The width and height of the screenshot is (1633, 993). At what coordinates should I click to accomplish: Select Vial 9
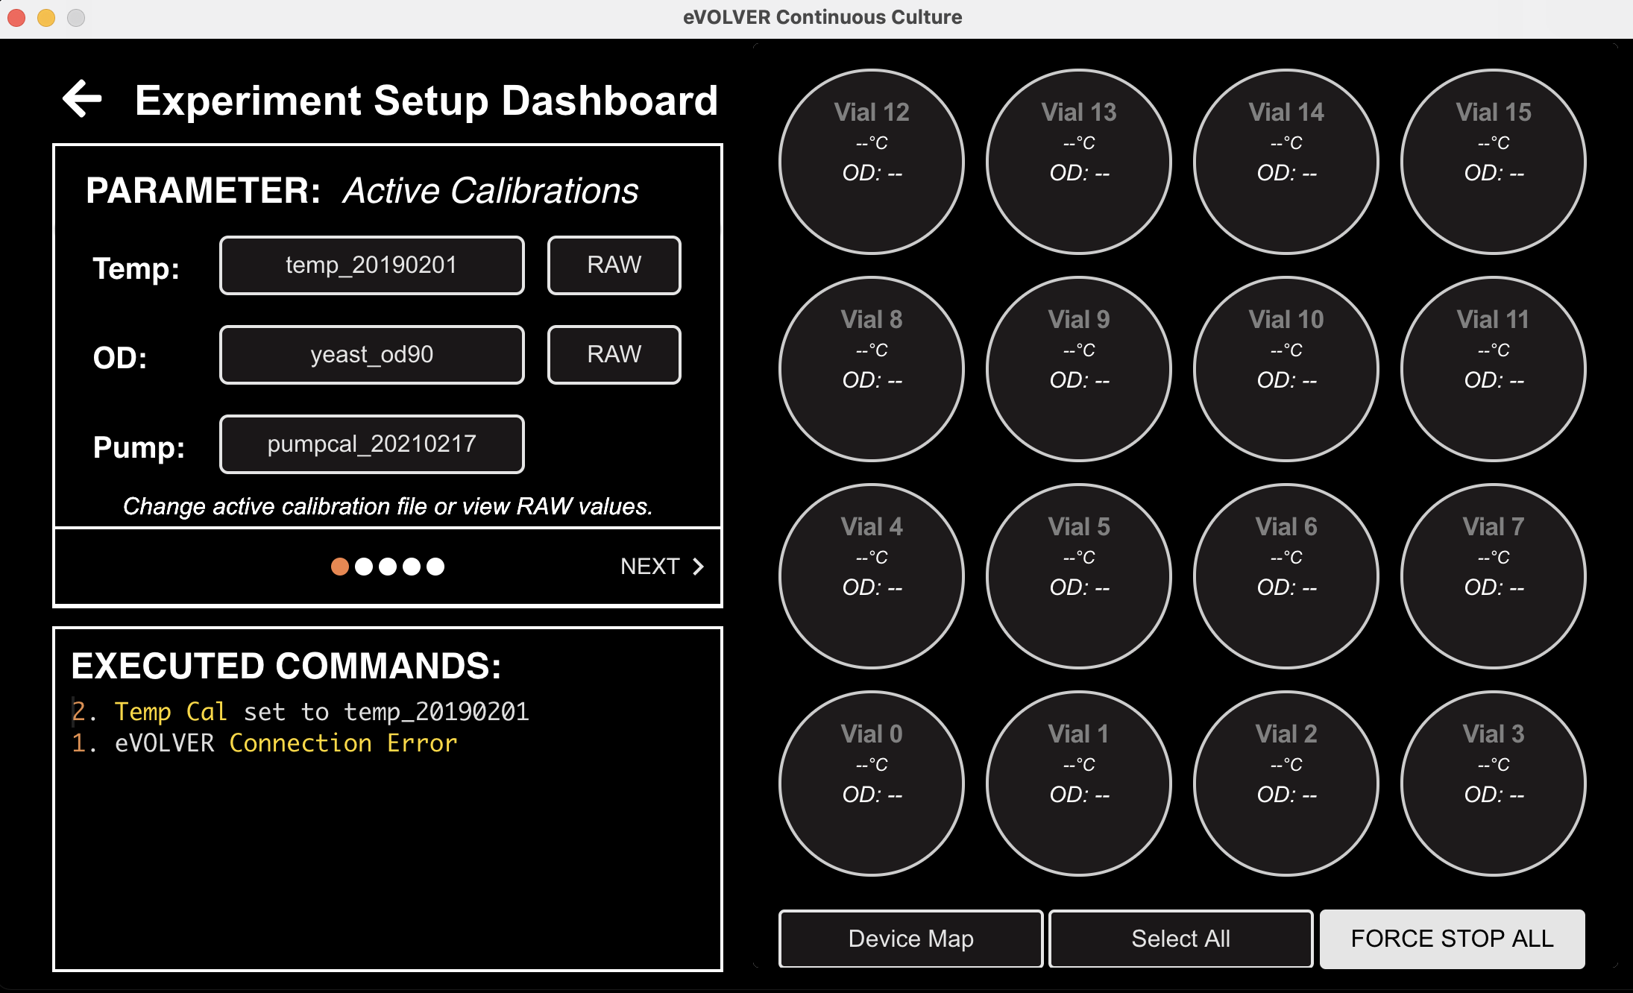click(x=1079, y=369)
